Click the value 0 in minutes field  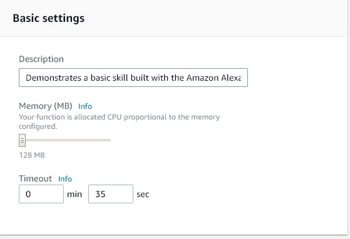click(x=28, y=194)
